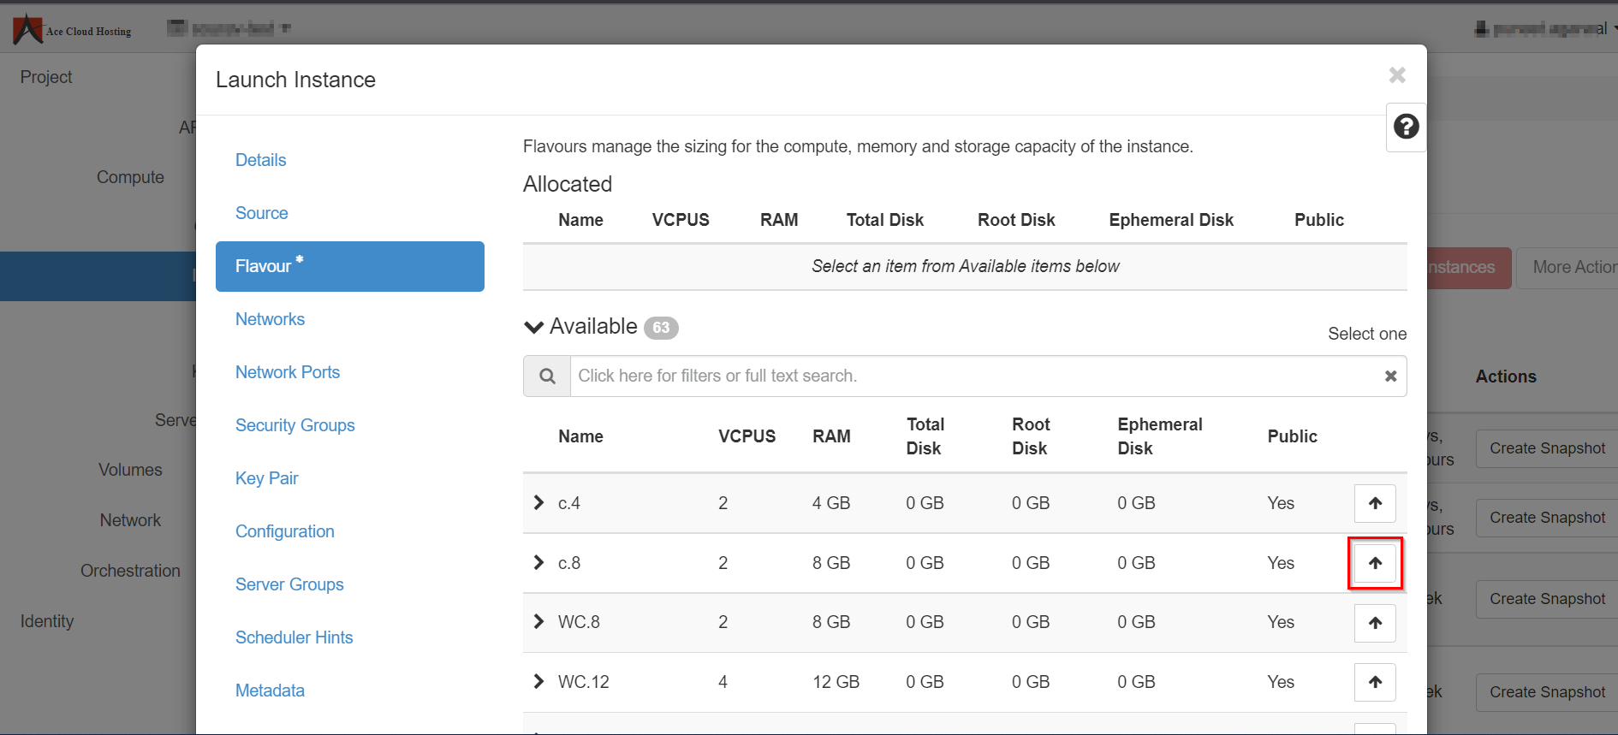
Task: Allocate the WC.12 flavour with up arrow
Action: pos(1375,682)
